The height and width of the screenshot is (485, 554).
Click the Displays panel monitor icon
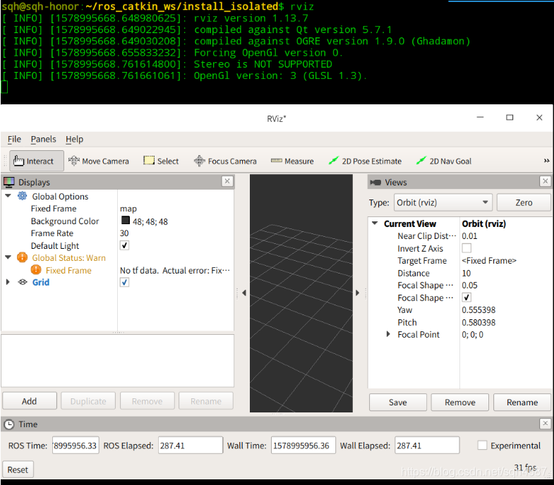point(9,182)
